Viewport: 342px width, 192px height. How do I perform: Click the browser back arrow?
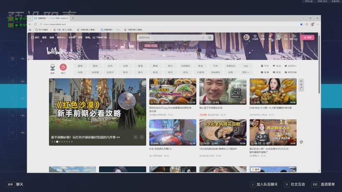point(30,24)
